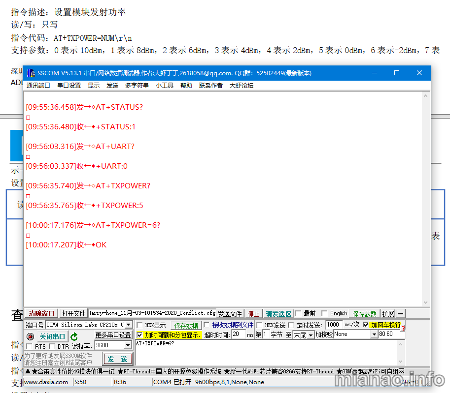Uncheck the 加时间戳和分包显示 checkbox

140,335
